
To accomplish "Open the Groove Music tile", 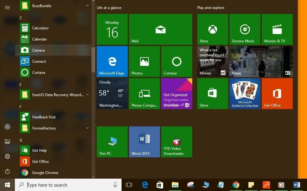I will 245,29.
